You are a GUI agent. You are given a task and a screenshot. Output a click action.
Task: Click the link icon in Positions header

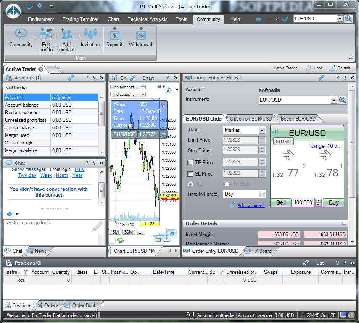(306, 263)
